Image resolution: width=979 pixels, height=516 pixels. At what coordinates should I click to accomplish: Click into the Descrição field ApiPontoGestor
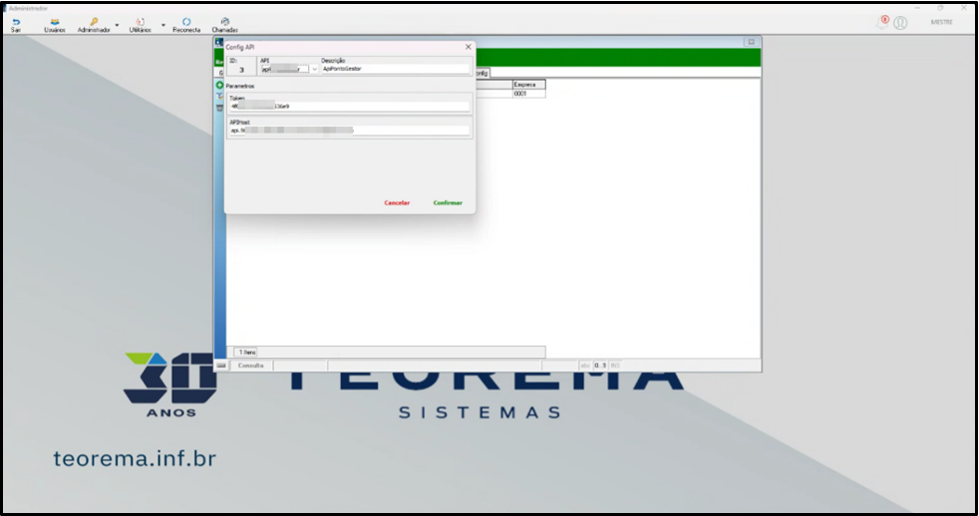pyautogui.click(x=395, y=69)
